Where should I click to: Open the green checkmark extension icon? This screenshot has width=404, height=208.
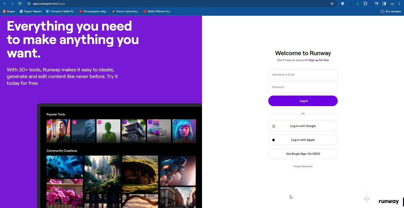[x=358, y=3]
